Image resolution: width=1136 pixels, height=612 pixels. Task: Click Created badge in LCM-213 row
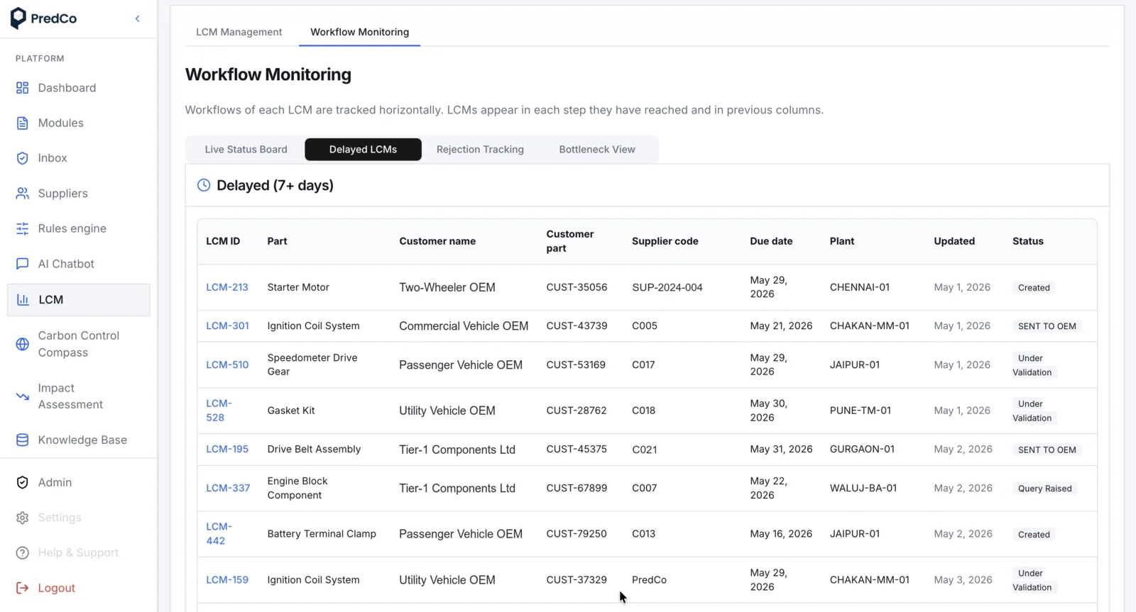tap(1034, 288)
